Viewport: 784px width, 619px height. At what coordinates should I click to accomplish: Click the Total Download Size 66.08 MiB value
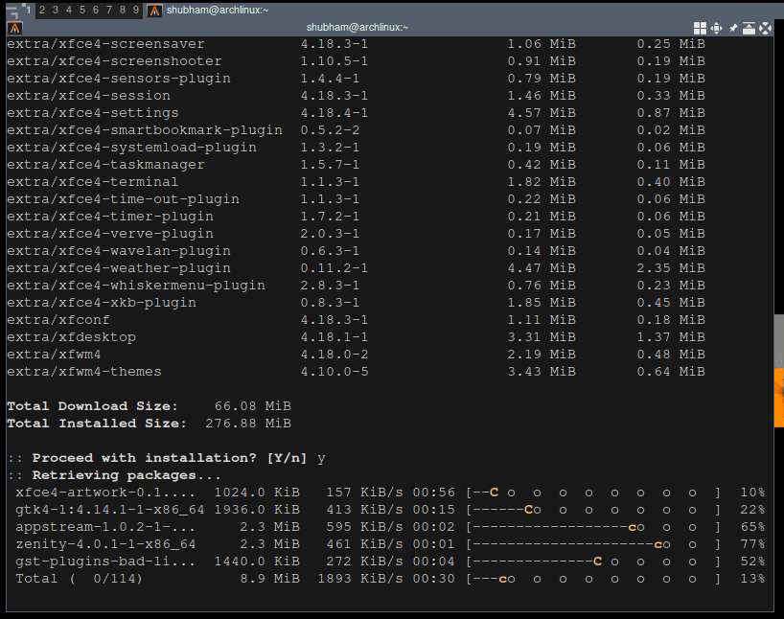tap(252, 406)
